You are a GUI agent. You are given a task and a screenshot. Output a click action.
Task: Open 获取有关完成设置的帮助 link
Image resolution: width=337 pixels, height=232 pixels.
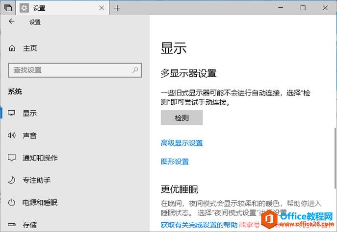[x=199, y=225]
